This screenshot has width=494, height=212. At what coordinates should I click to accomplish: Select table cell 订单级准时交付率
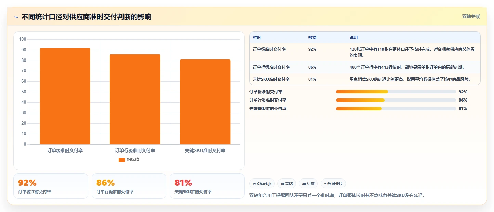269,49
